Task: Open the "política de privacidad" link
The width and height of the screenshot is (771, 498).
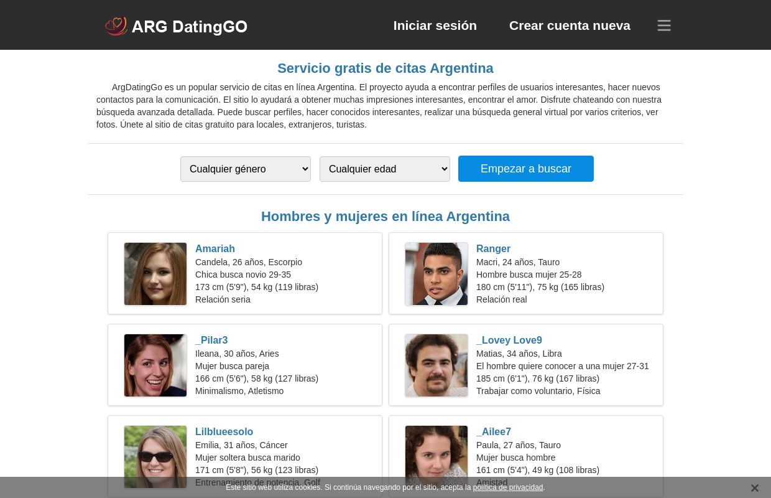Action: tap(508, 487)
